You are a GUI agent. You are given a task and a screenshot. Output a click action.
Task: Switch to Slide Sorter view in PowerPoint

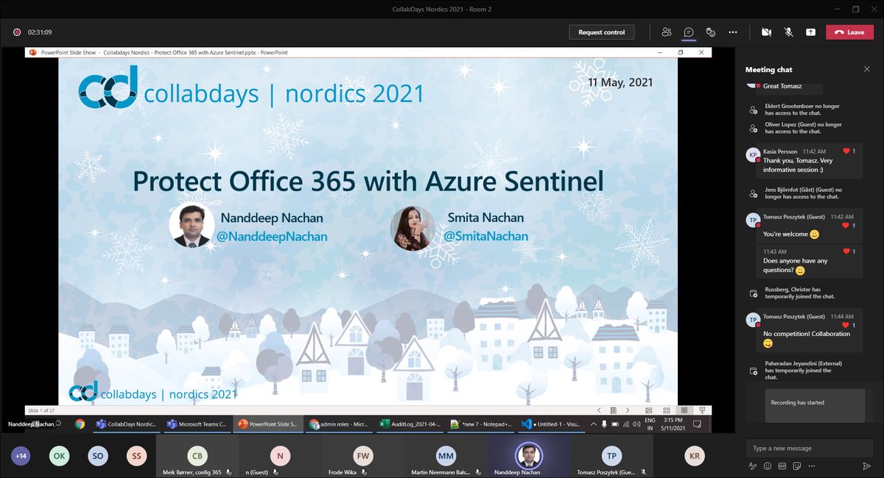point(668,410)
